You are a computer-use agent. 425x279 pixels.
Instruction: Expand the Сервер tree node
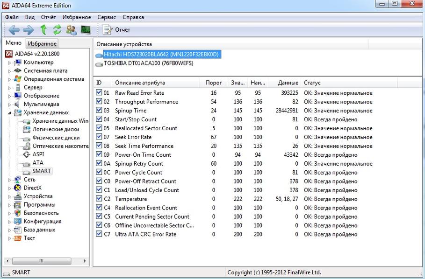point(9,88)
